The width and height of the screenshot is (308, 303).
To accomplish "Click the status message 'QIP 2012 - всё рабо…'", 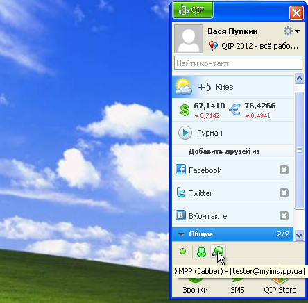I will (x=260, y=46).
